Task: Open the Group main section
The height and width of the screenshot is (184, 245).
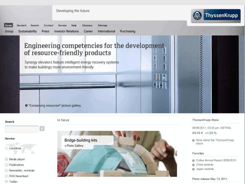Action: click(9, 31)
